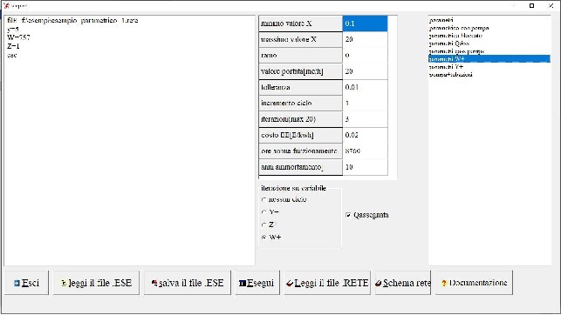The image size is (561, 315).
Task: Click the file path line in the text panel
Action: pos(72,21)
